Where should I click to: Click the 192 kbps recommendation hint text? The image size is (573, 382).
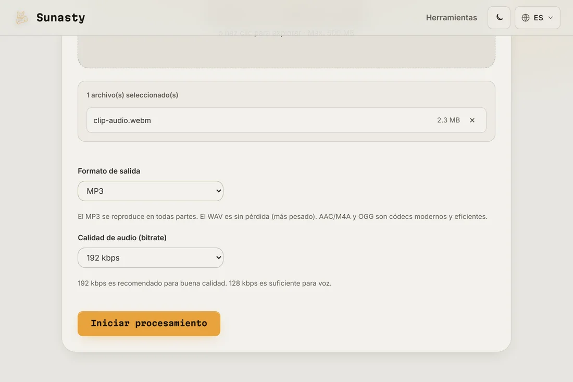pyautogui.click(x=205, y=284)
